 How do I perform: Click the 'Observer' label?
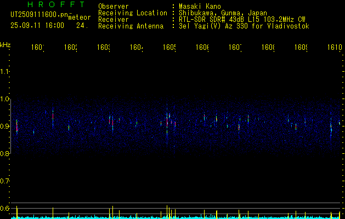point(114,7)
